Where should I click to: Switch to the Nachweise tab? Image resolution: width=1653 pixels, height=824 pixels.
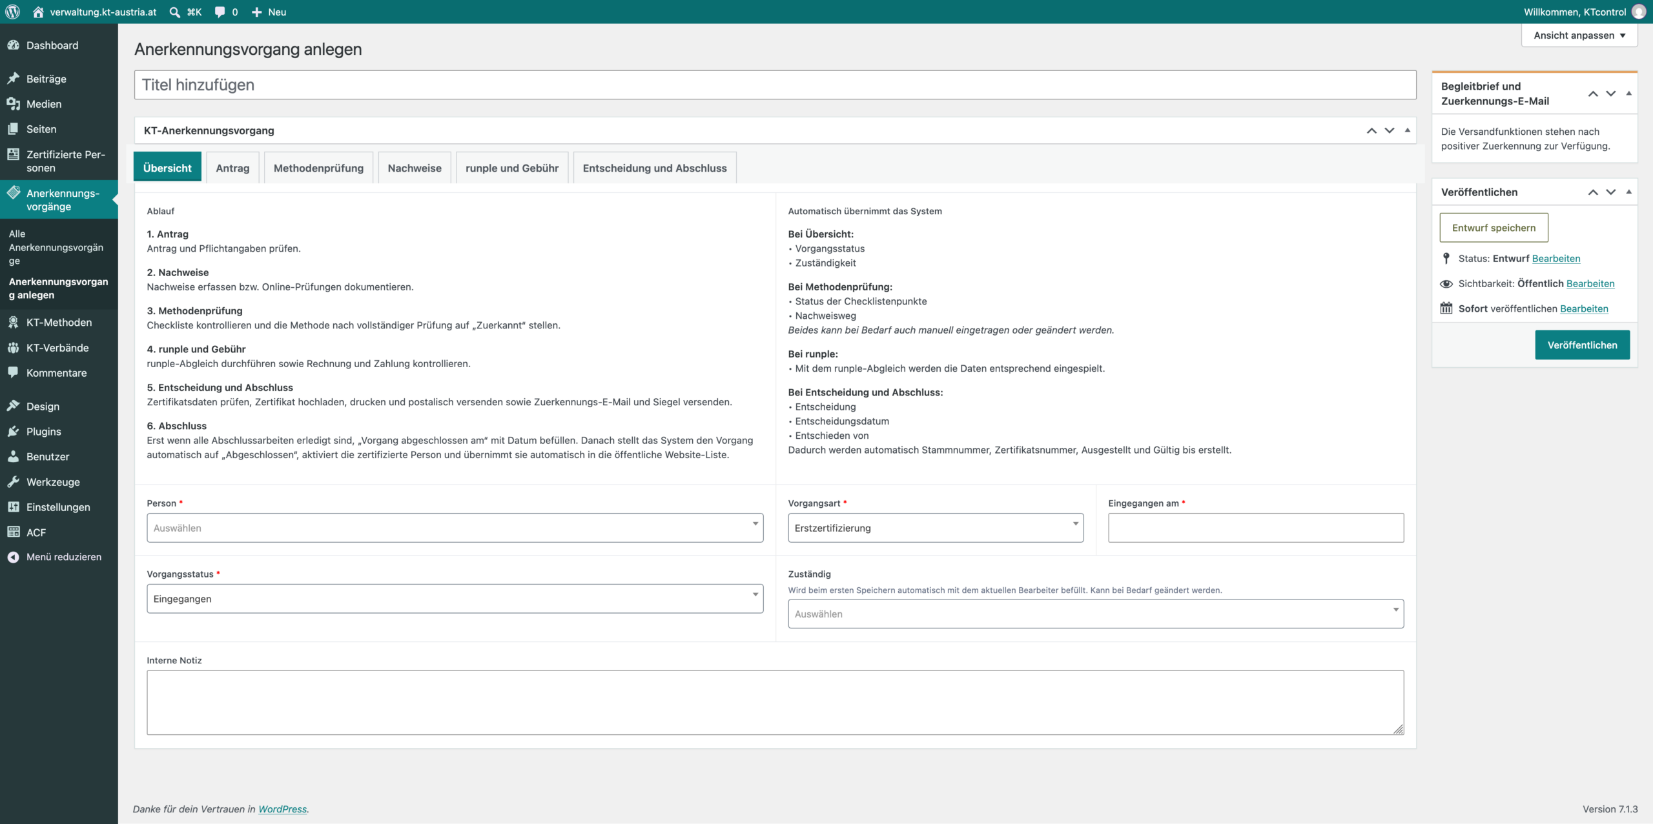tap(415, 168)
